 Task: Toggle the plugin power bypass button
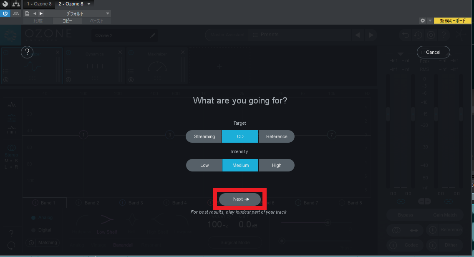pyautogui.click(x=5, y=14)
